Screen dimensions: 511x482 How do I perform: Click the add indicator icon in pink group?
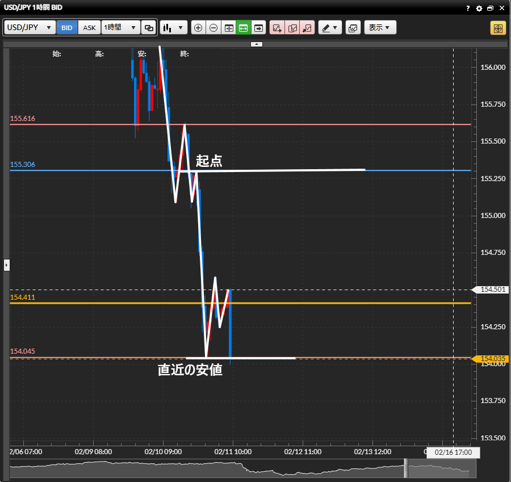(x=277, y=28)
